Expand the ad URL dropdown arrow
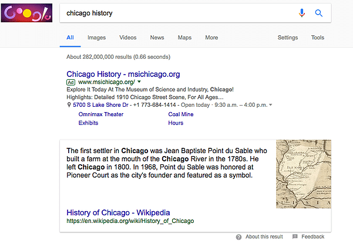 (139, 83)
